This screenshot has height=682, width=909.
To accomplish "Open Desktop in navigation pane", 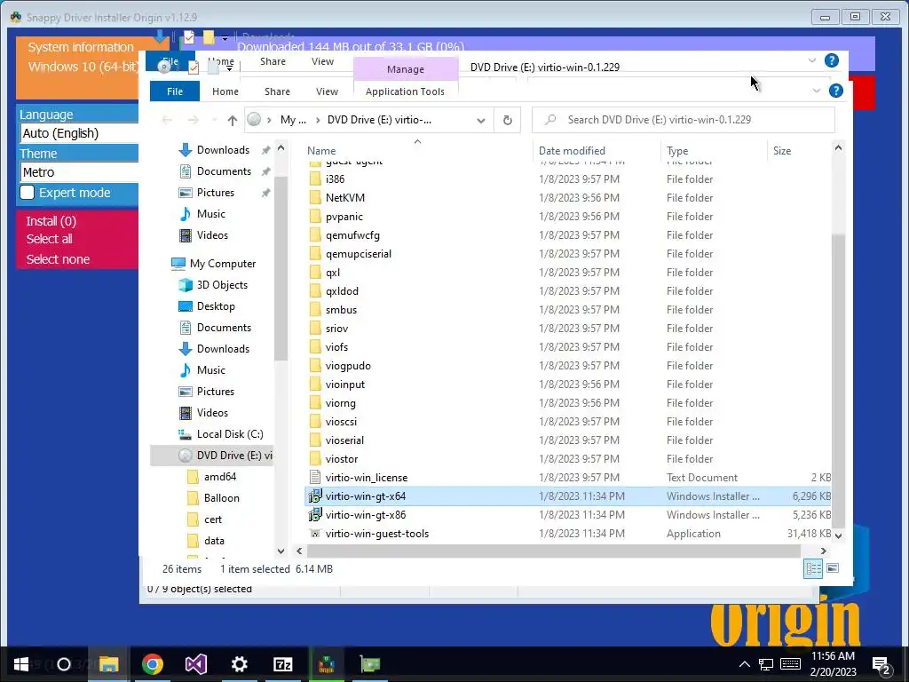I will (216, 306).
